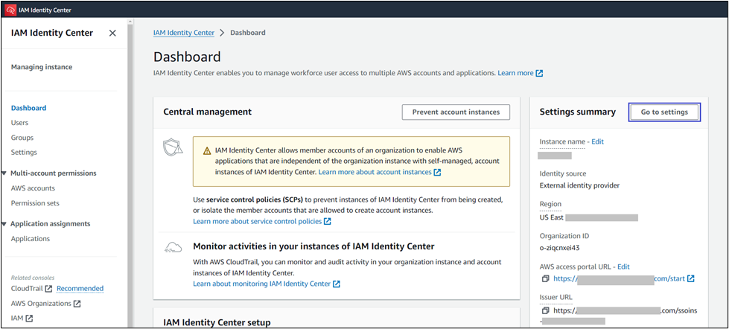Copy the Issuer URL

pos(546,310)
